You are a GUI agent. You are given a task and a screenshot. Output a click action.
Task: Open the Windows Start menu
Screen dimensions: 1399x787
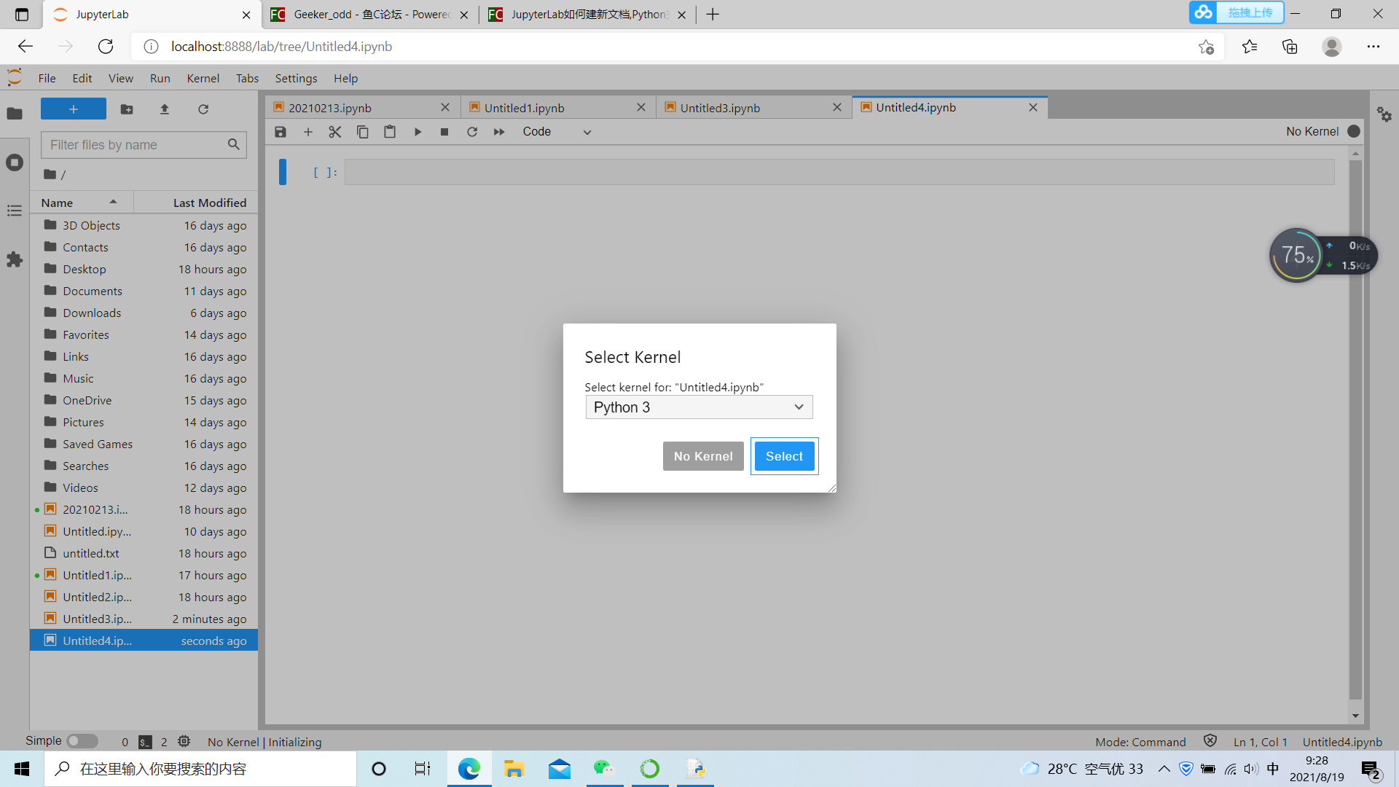click(x=22, y=769)
